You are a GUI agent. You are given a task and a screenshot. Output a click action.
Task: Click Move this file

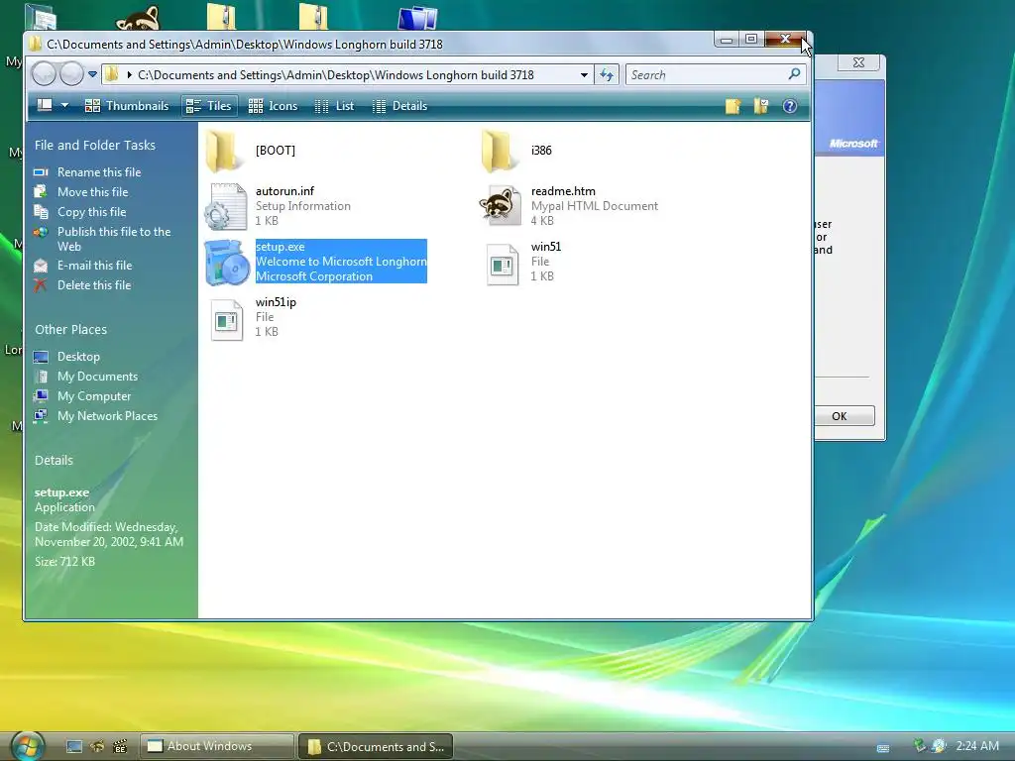pyautogui.click(x=92, y=192)
